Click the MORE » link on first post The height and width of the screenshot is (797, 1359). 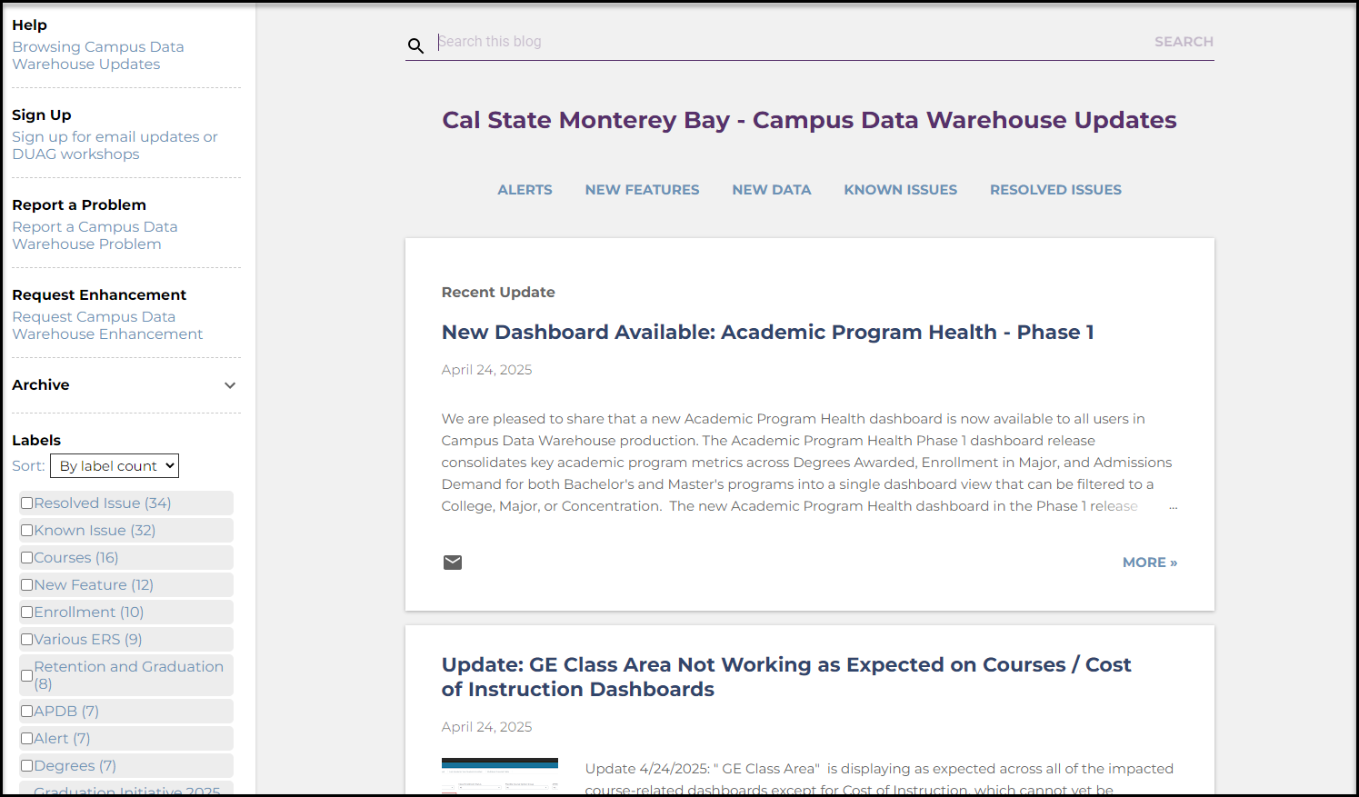1150,563
